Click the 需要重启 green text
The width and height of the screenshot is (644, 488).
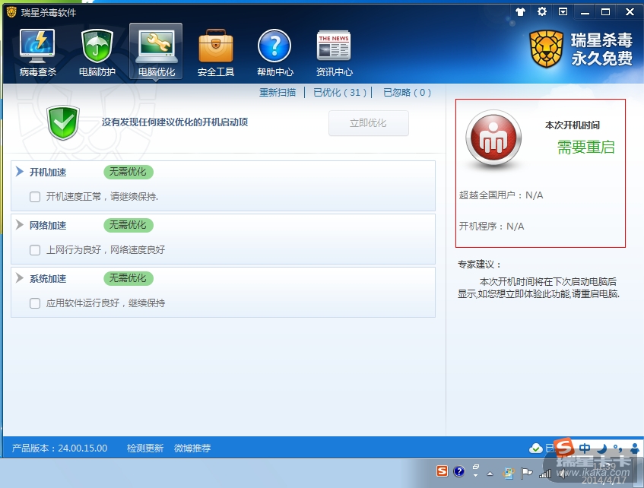[x=585, y=147]
